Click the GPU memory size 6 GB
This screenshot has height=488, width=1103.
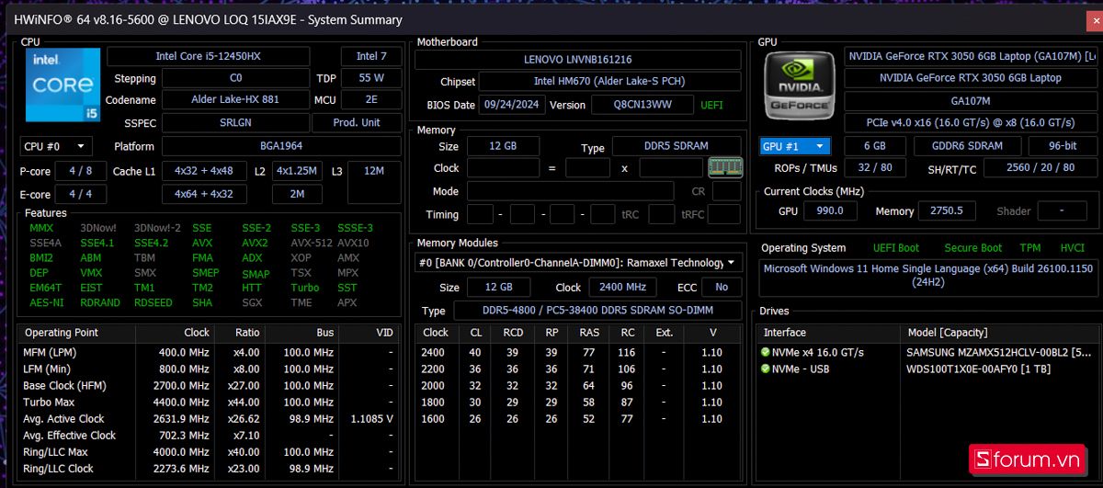click(874, 146)
